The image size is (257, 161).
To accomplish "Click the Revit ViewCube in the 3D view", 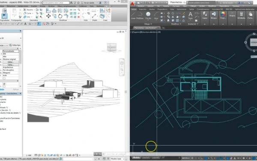I will point(112,48).
